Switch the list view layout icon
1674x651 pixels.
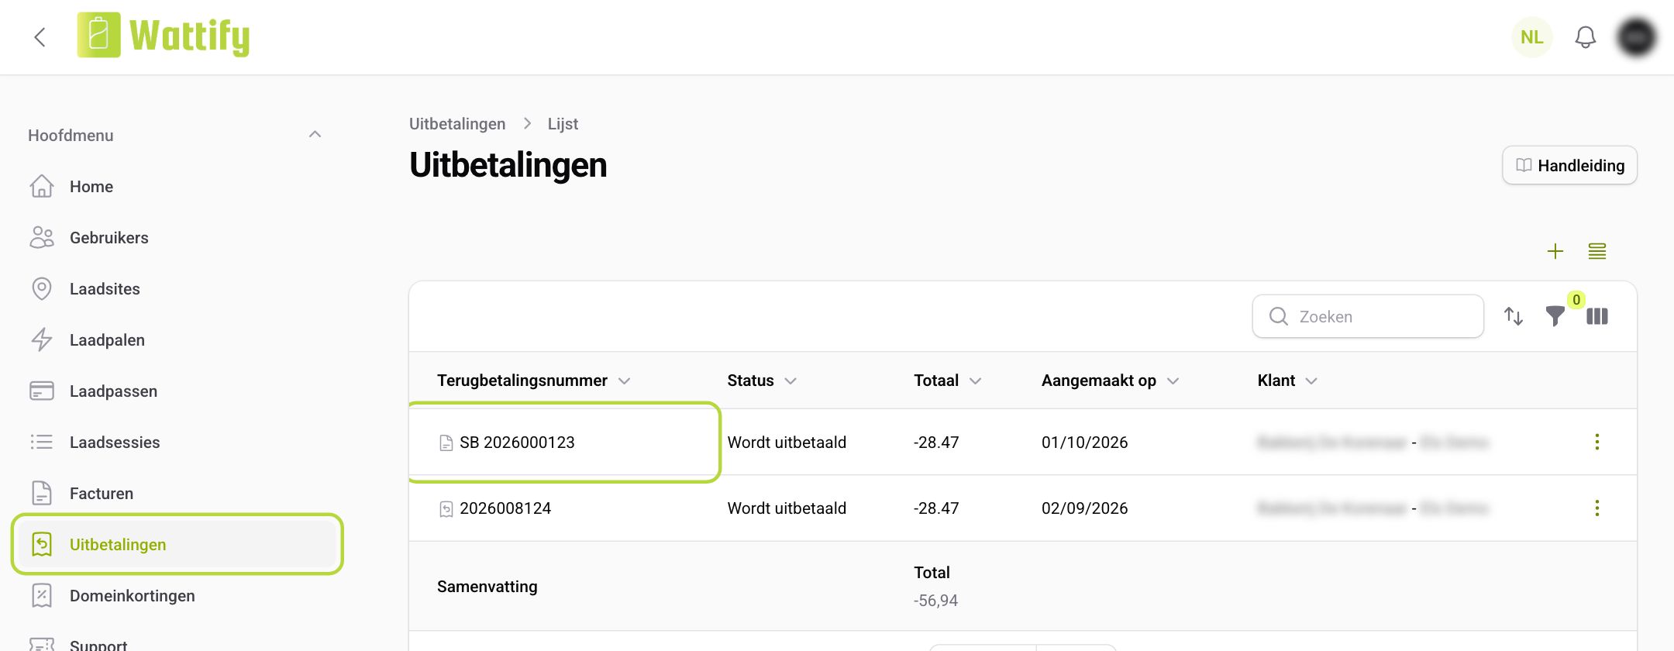tap(1596, 251)
